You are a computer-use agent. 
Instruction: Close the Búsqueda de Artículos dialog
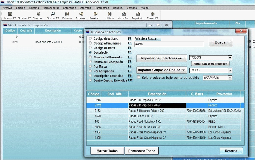(x=241, y=31)
